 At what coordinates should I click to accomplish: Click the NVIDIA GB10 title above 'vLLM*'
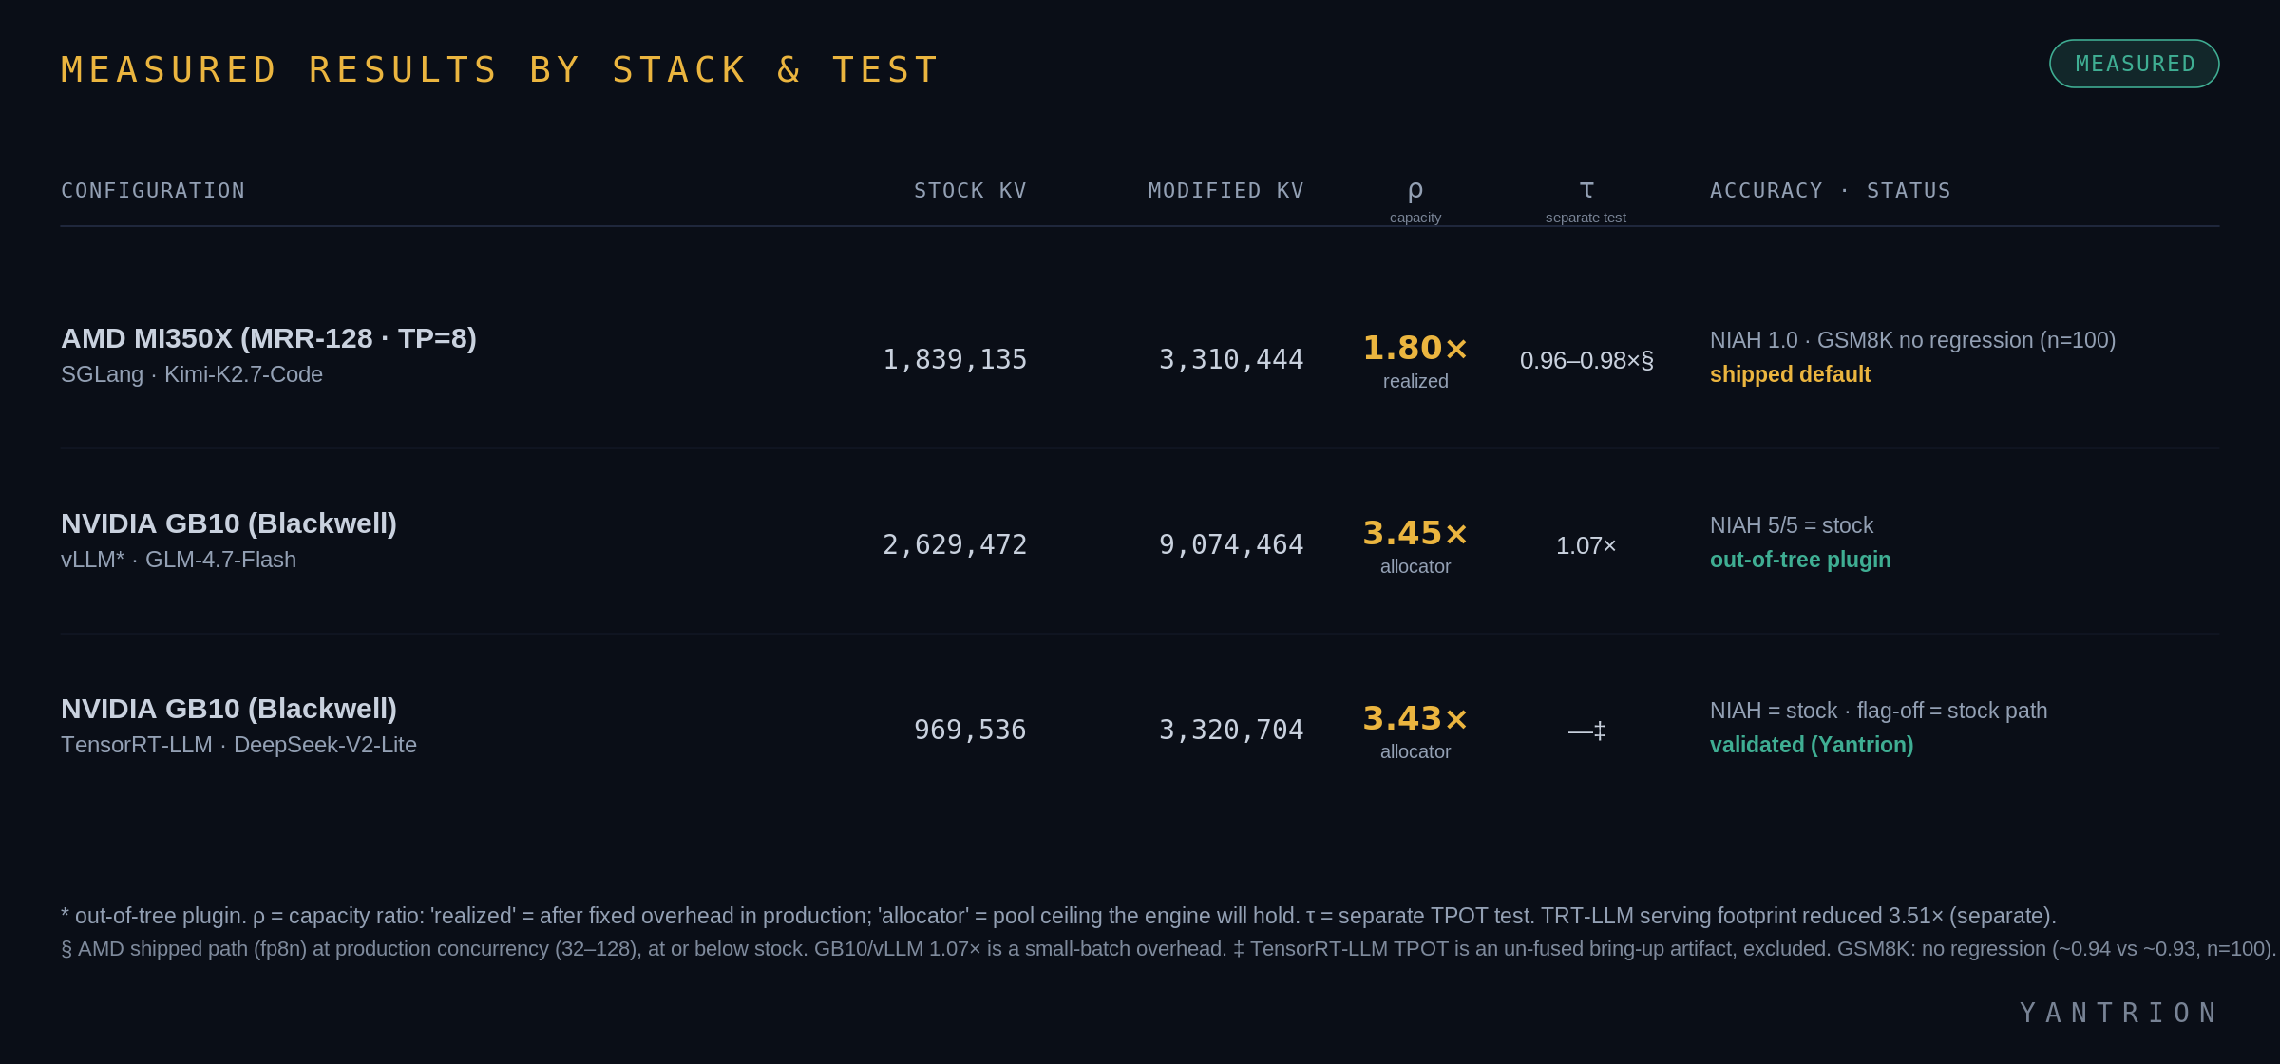tap(229, 523)
